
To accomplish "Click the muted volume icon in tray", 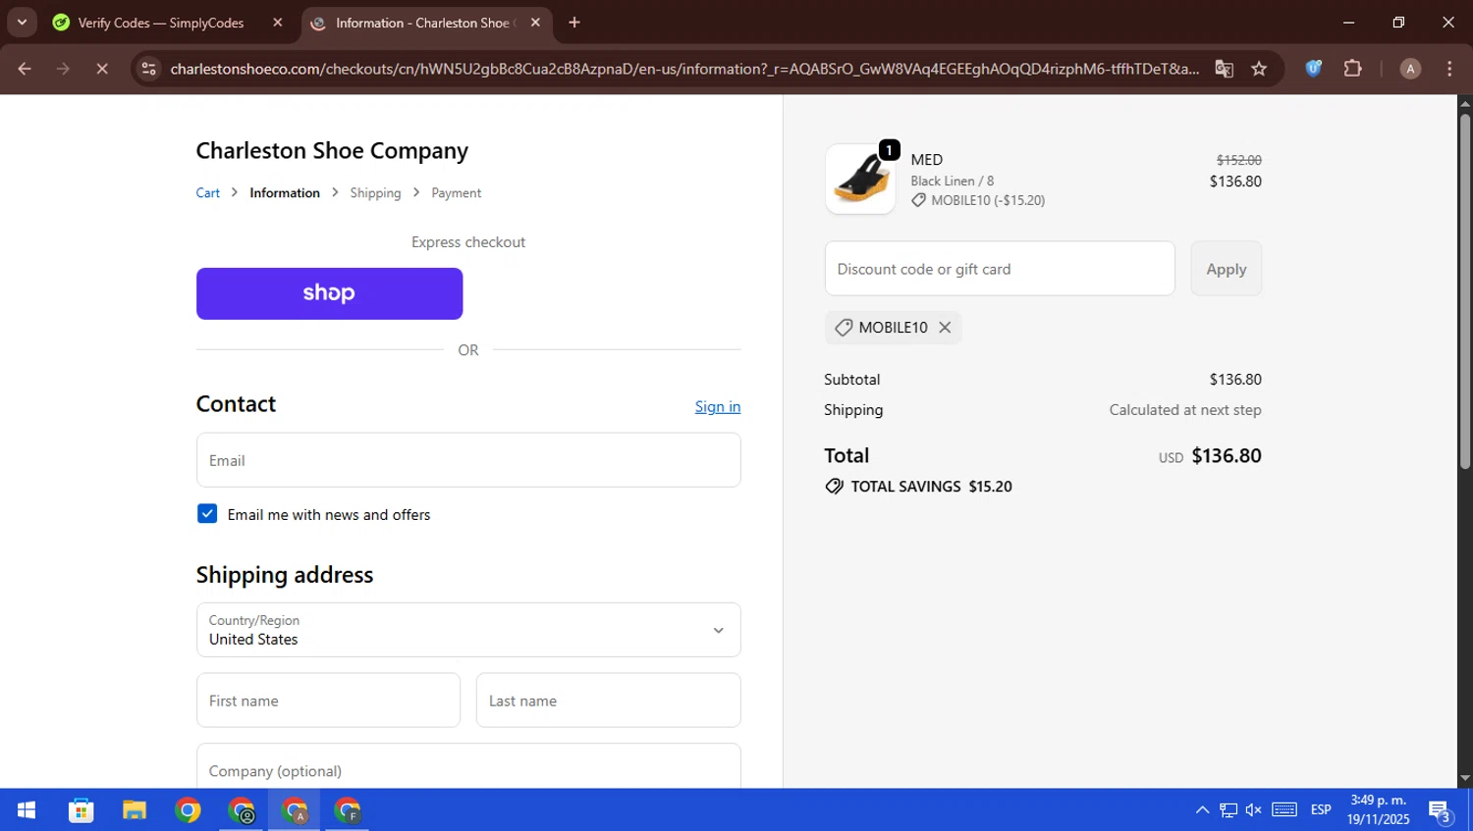I will (x=1254, y=810).
